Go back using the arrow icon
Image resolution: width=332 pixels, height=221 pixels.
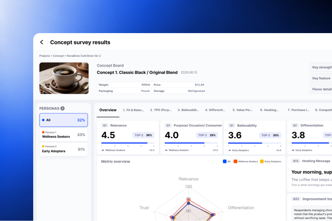pos(42,42)
